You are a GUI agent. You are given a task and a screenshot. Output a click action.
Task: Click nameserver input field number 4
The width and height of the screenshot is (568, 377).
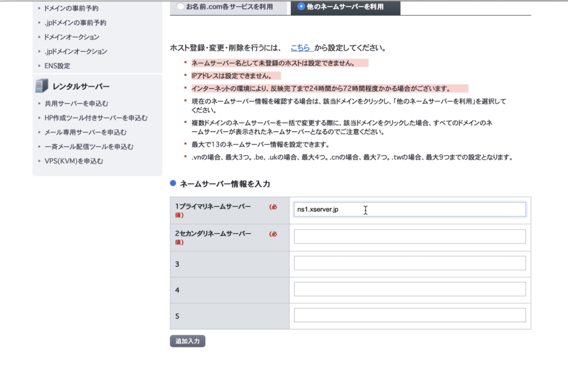409,289
